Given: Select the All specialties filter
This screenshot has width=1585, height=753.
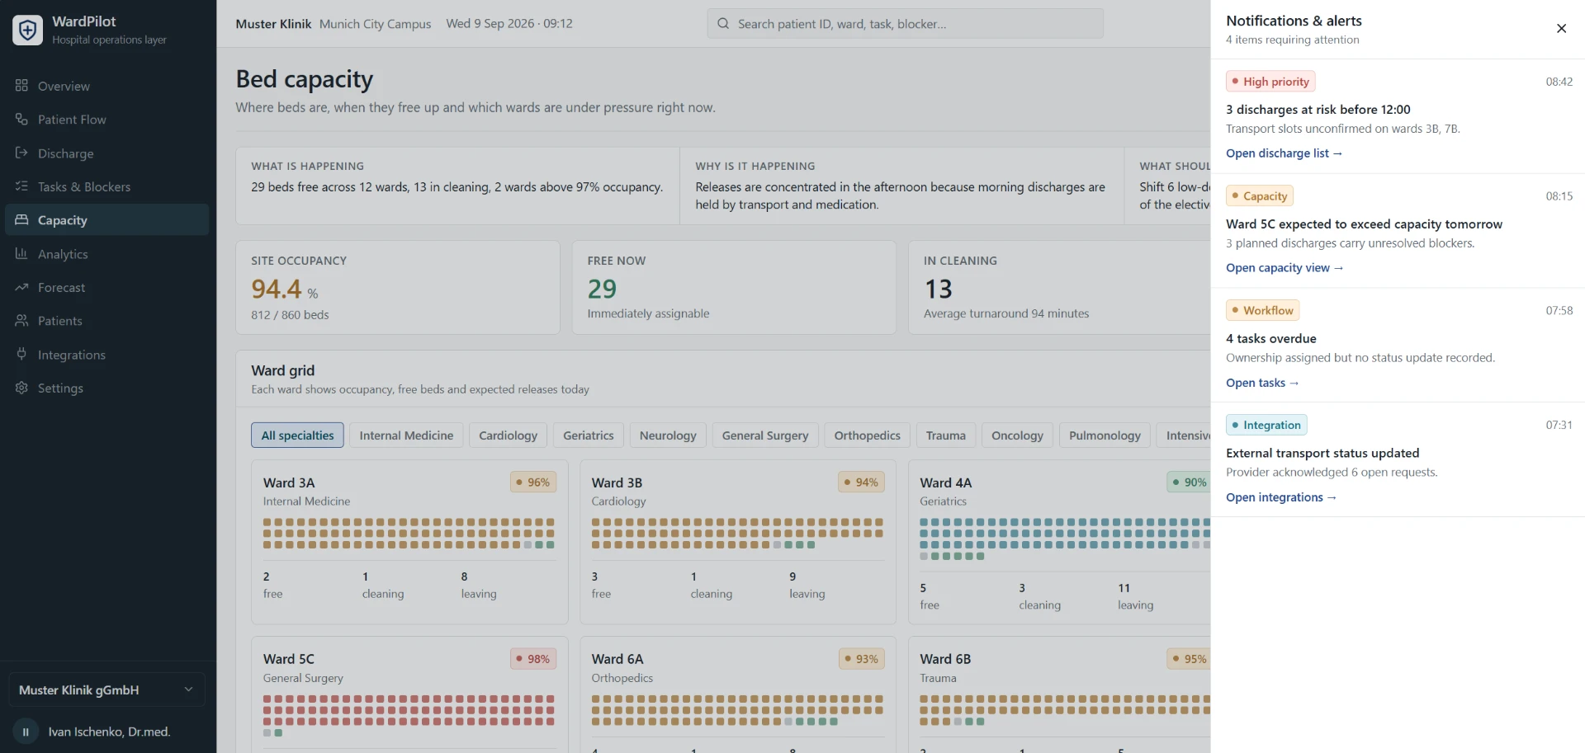Looking at the screenshot, I should pyautogui.click(x=297, y=435).
